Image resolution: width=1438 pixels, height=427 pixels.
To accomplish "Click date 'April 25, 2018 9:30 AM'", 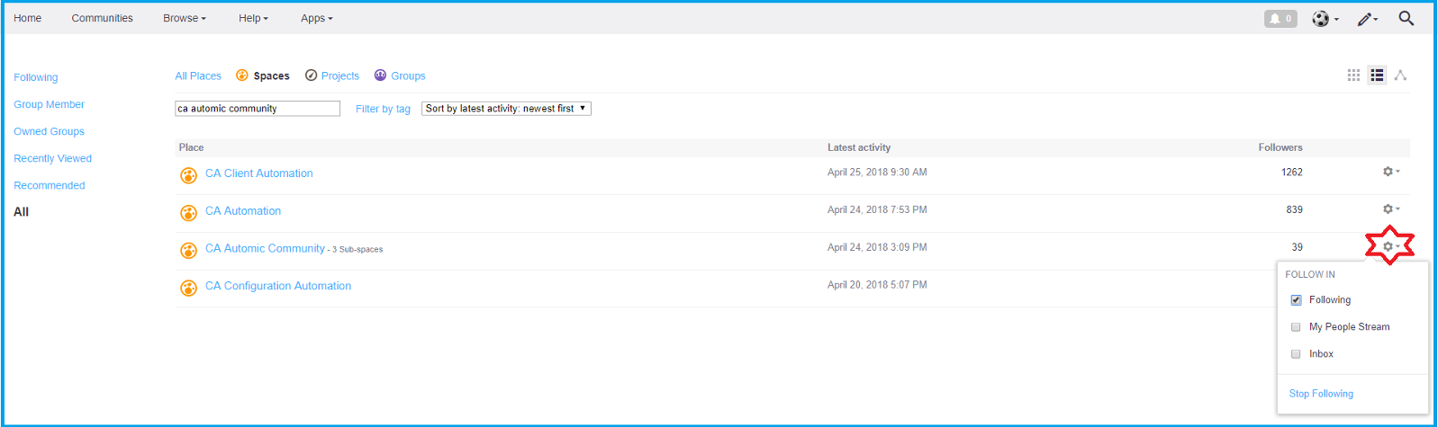I will pyautogui.click(x=877, y=173).
